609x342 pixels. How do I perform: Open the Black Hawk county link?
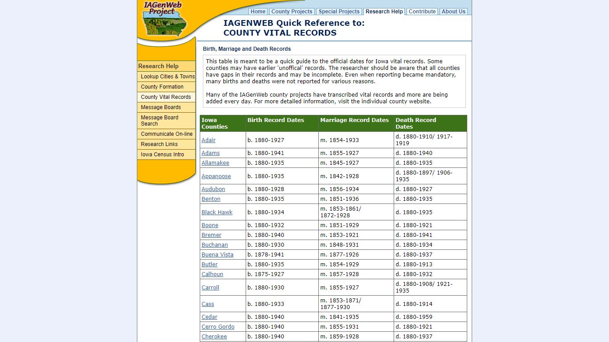217,212
